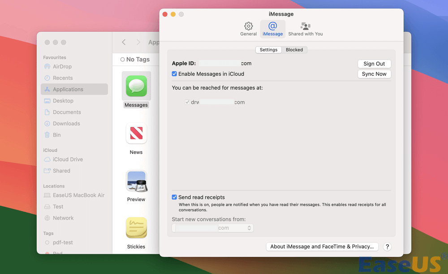Launch the Preview app icon
The width and height of the screenshot is (448, 274).
click(x=136, y=181)
